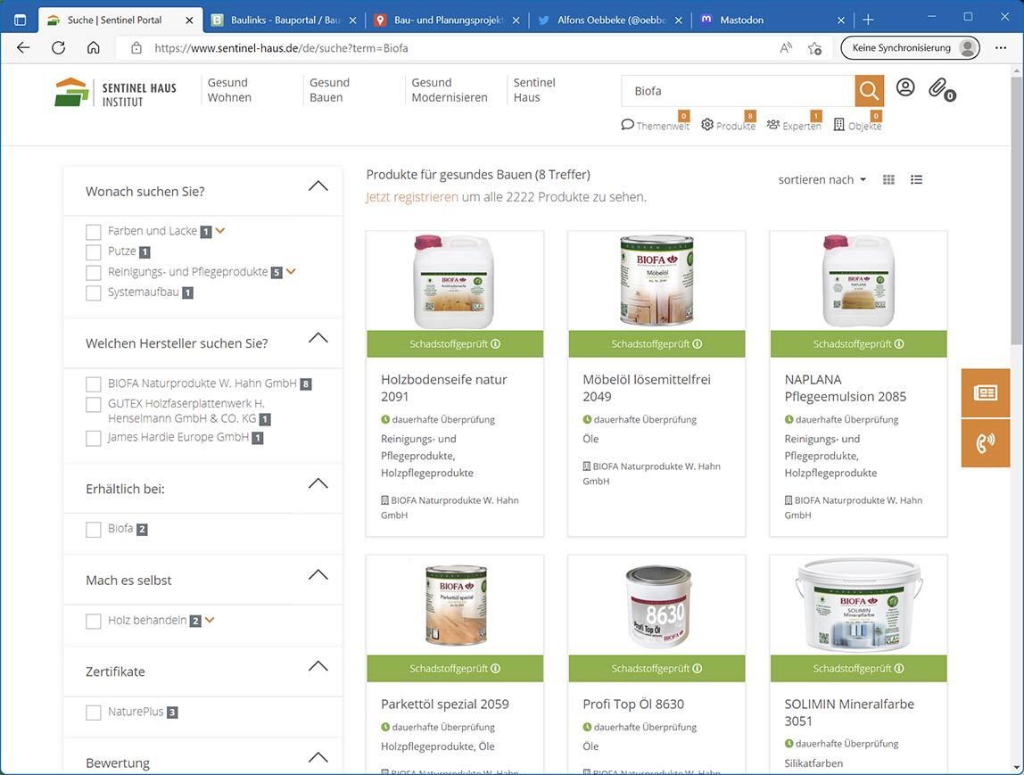
Task: Expand Reinigungs- und Pflegeprodukte subcategories
Action: coord(291,271)
